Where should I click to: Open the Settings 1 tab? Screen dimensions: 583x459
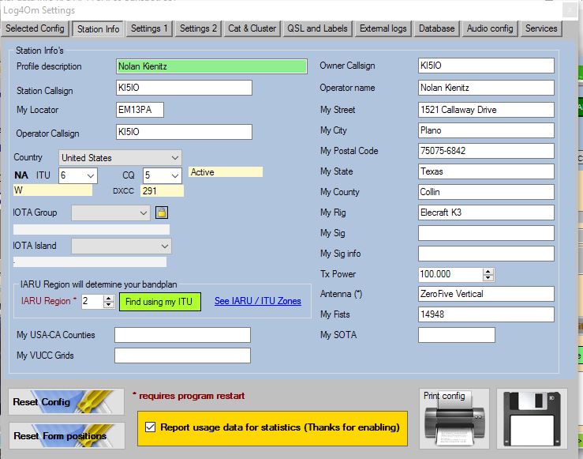coord(149,28)
